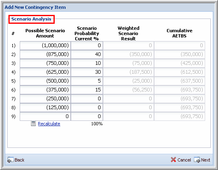Go forward with the Next button
Viewport: 218px width, 170px height.
pos(206,160)
